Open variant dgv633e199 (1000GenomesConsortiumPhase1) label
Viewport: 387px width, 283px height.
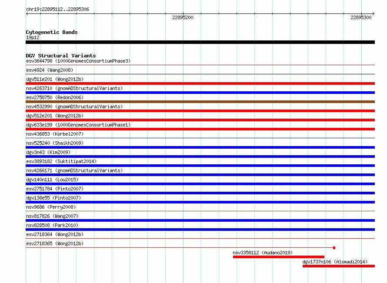tap(78, 125)
